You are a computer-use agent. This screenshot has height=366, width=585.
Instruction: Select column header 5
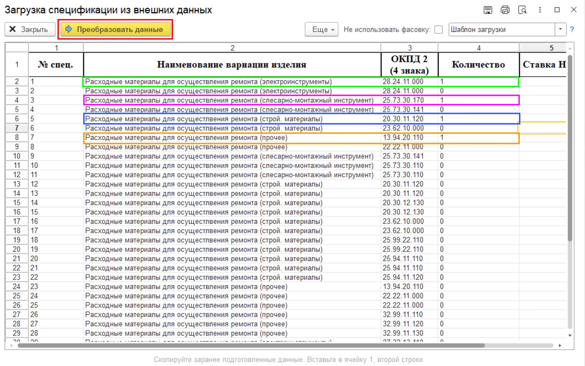(x=543, y=48)
